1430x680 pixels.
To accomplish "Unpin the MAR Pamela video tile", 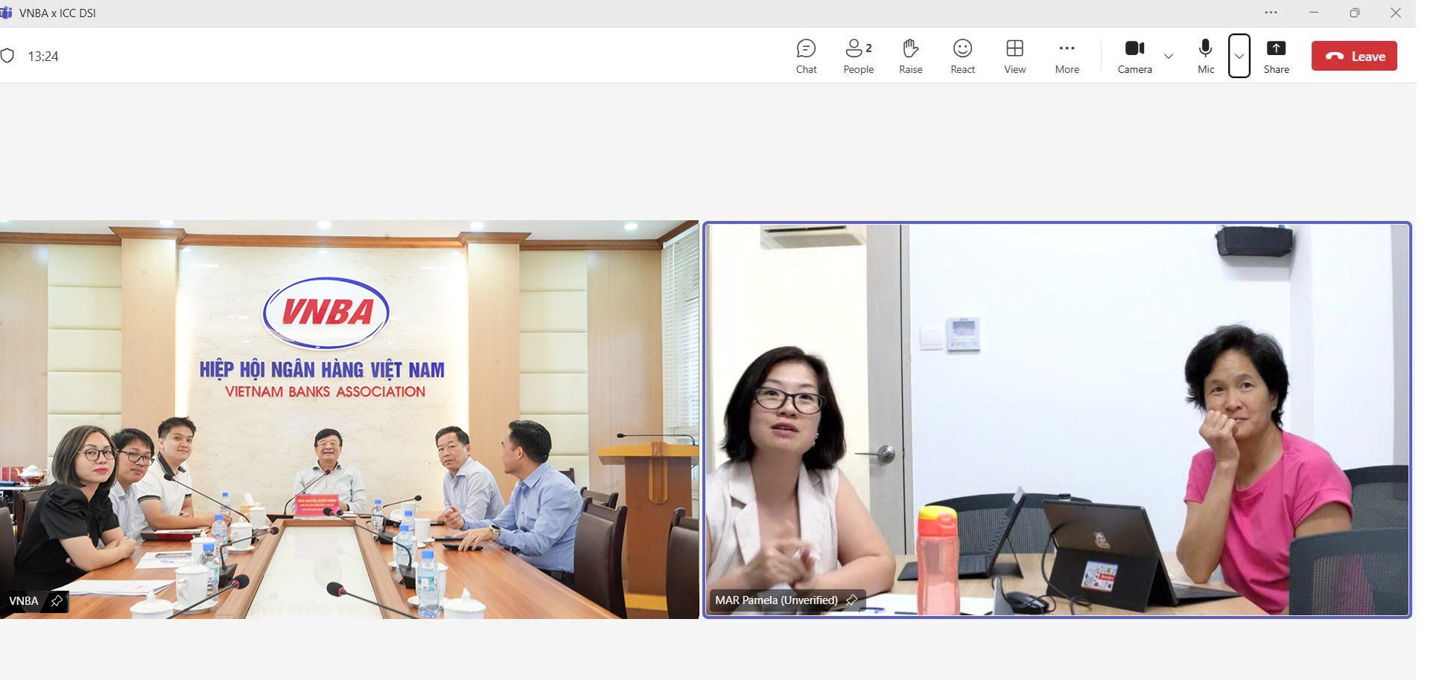I will pyautogui.click(x=851, y=600).
